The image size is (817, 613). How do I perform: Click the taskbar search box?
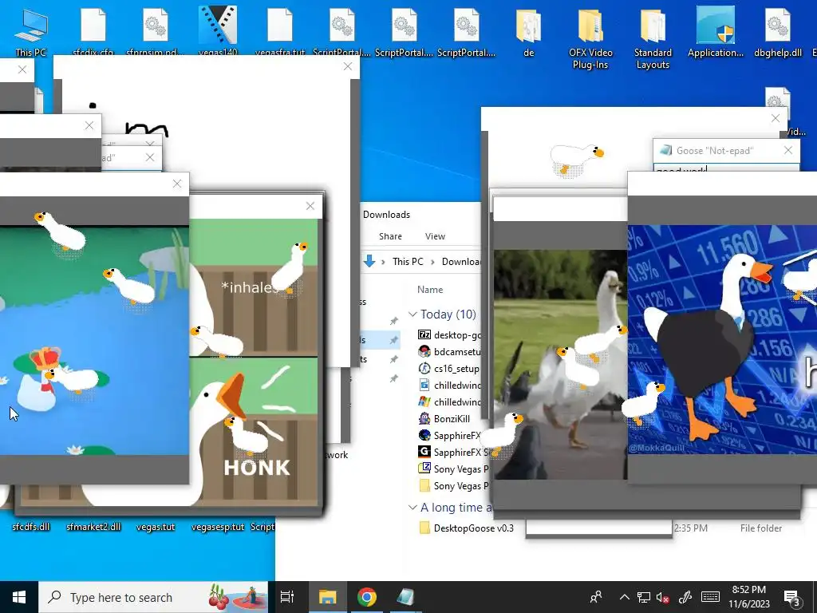(x=153, y=597)
